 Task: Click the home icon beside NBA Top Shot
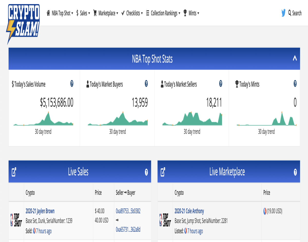click(48, 13)
